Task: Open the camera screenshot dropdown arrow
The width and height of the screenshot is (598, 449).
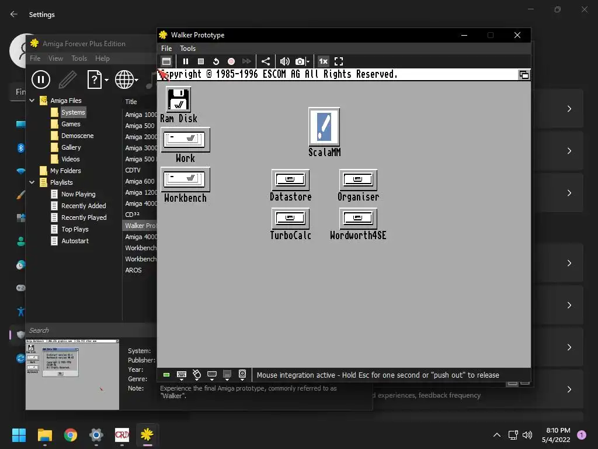Action: coord(308,61)
